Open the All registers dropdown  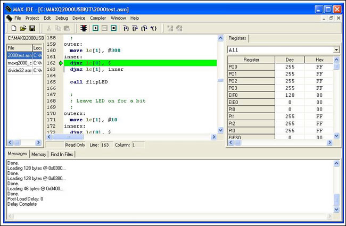[336, 49]
